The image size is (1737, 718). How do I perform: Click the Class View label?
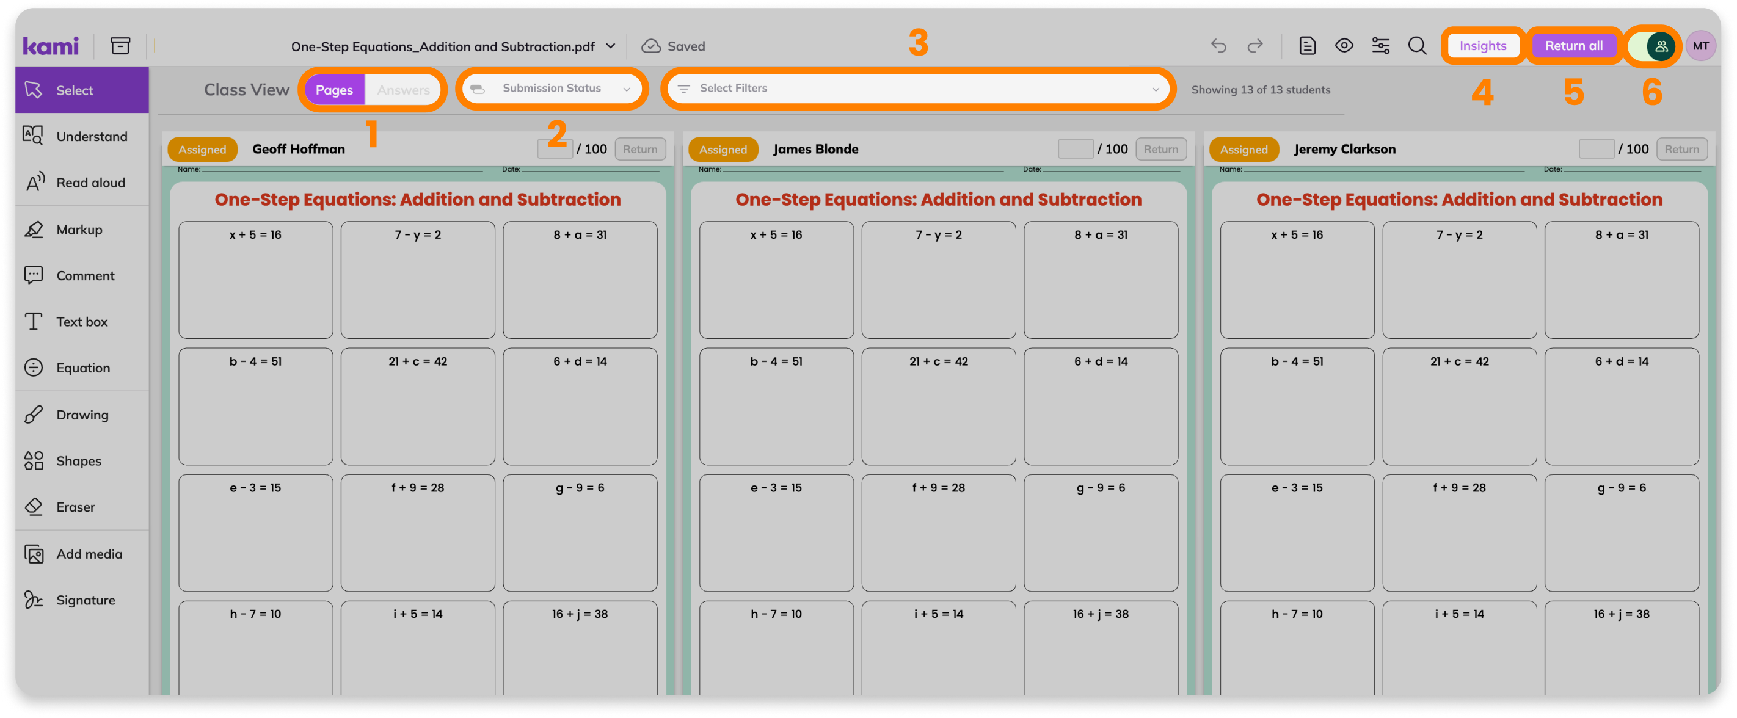tap(246, 90)
